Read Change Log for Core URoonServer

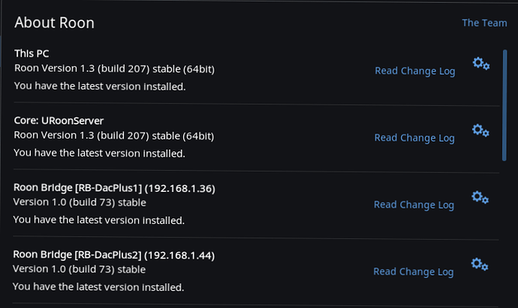pyautogui.click(x=414, y=138)
